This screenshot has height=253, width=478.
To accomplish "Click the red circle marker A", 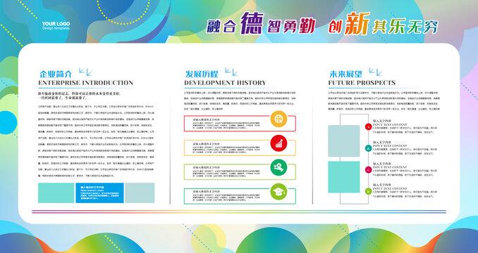I will pyautogui.click(x=368, y=126).
